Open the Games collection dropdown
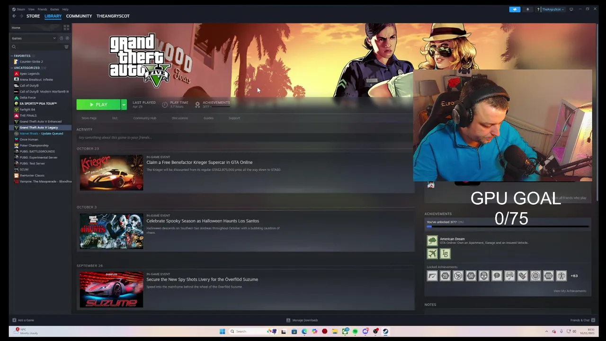The image size is (606, 341). (34, 38)
